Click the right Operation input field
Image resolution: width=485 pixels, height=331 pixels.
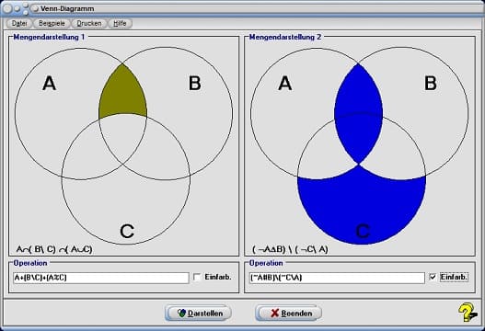(x=337, y=278)
